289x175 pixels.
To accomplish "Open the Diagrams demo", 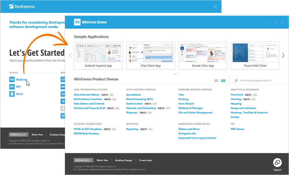I will coord(132,112).
